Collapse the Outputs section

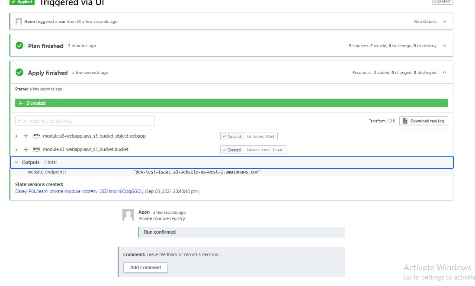[x=16, y=163]
